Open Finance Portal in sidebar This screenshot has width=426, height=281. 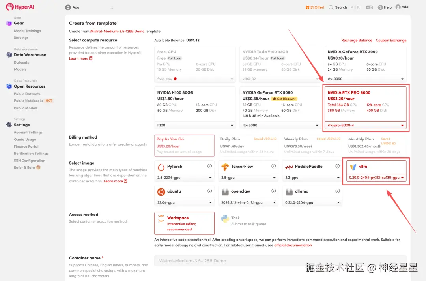tap(26, 146)
